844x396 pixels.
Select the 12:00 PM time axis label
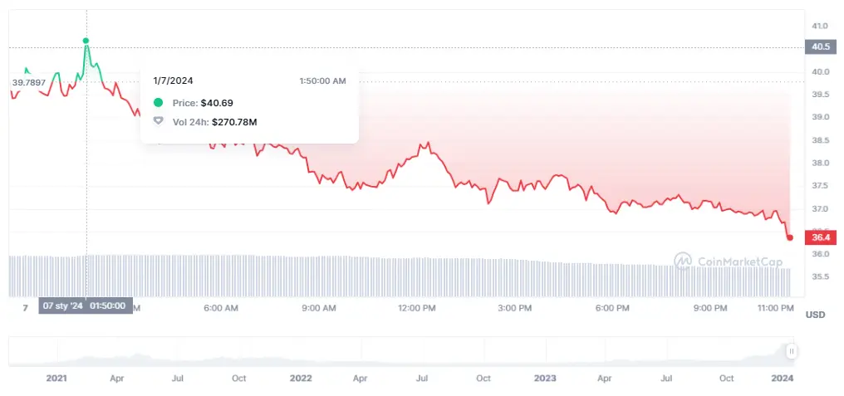417,308
